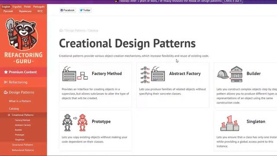277x156 pixels.
Task: Switch language to Русский
Action: [8, 11]
